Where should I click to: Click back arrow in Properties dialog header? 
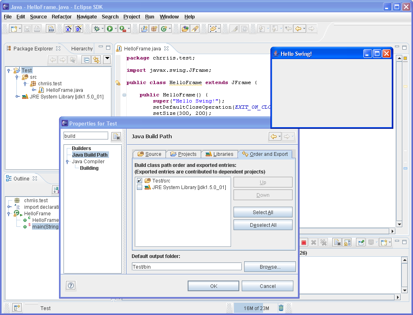274,136
